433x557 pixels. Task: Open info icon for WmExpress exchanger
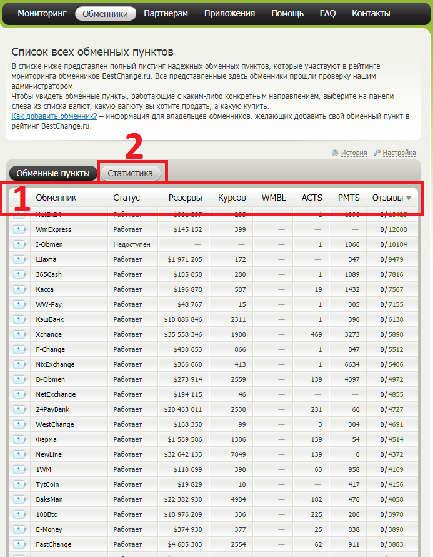[19, 229]
